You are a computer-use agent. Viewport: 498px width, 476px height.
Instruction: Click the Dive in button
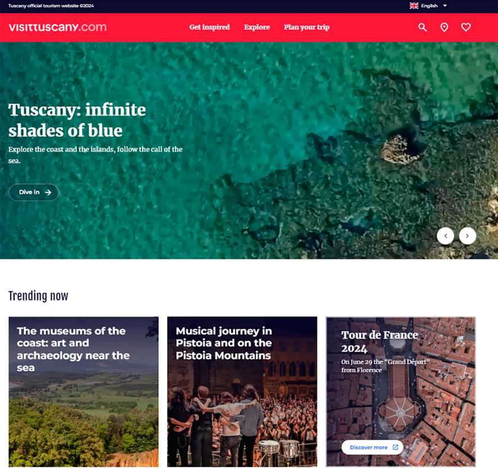click(34, 192)
